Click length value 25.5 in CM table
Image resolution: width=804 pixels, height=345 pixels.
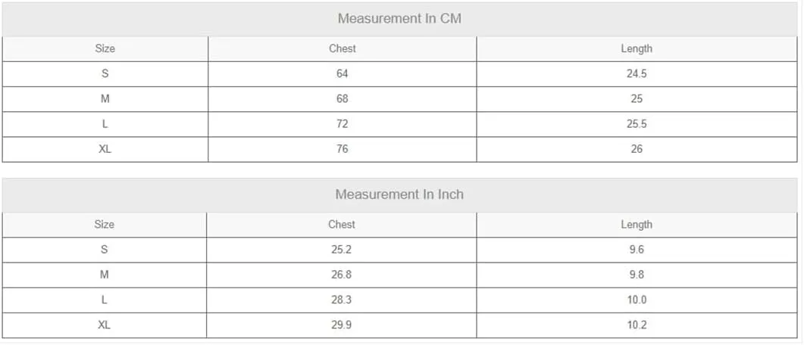[x=637, y=124]
